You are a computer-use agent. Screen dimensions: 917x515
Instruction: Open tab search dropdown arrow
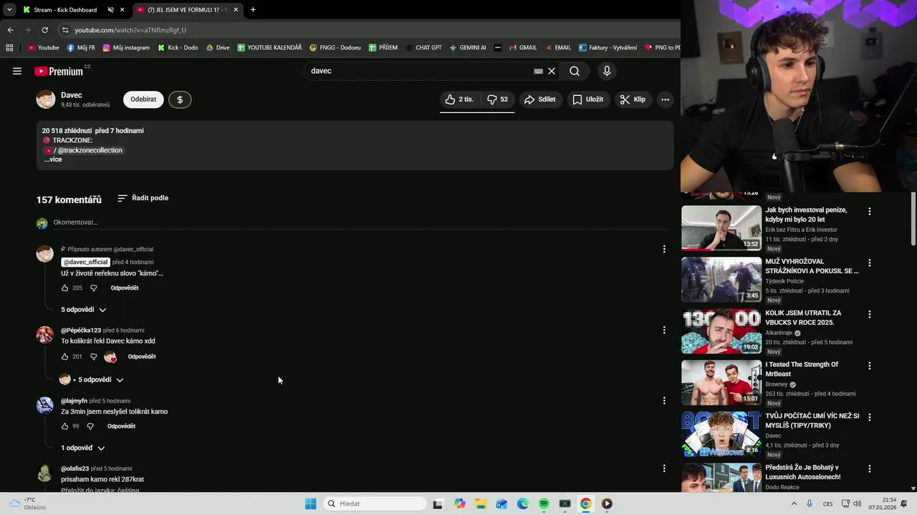(x=9, y=10)
